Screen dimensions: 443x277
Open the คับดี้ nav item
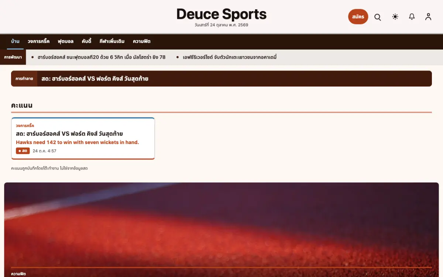tap(86, 41)
